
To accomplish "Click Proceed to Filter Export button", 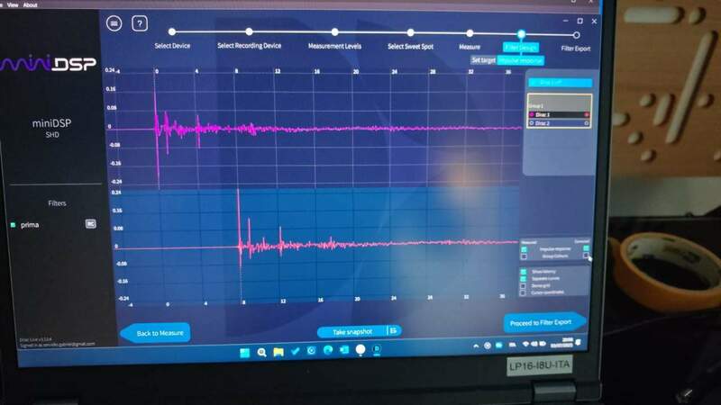I will tap(544, 322).
